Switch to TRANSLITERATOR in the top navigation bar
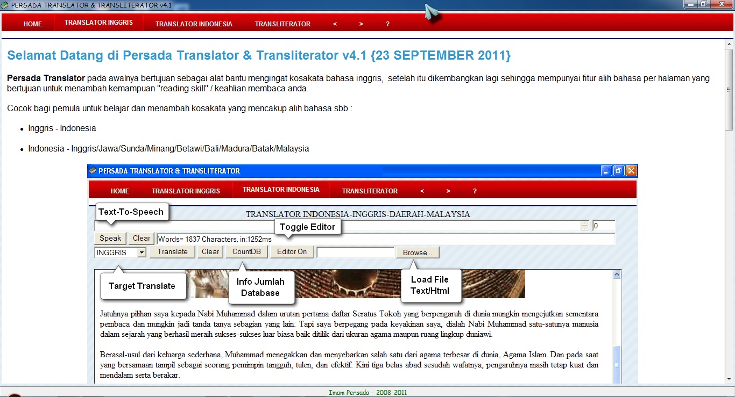 coord(282,24)
